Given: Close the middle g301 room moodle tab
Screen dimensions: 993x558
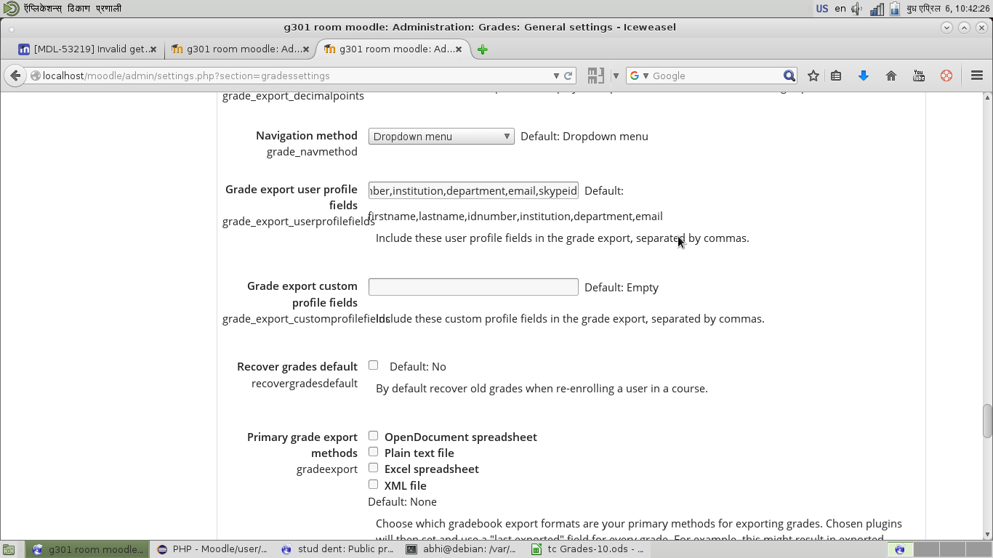Looking at the screenshot, I should point(306,49).
